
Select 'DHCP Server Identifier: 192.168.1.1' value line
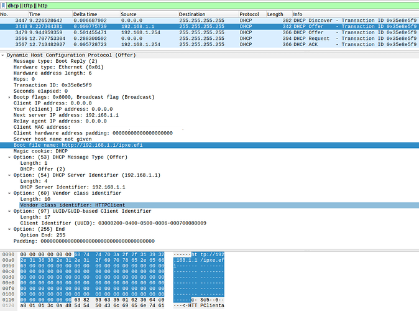click(x=73, y=187)
